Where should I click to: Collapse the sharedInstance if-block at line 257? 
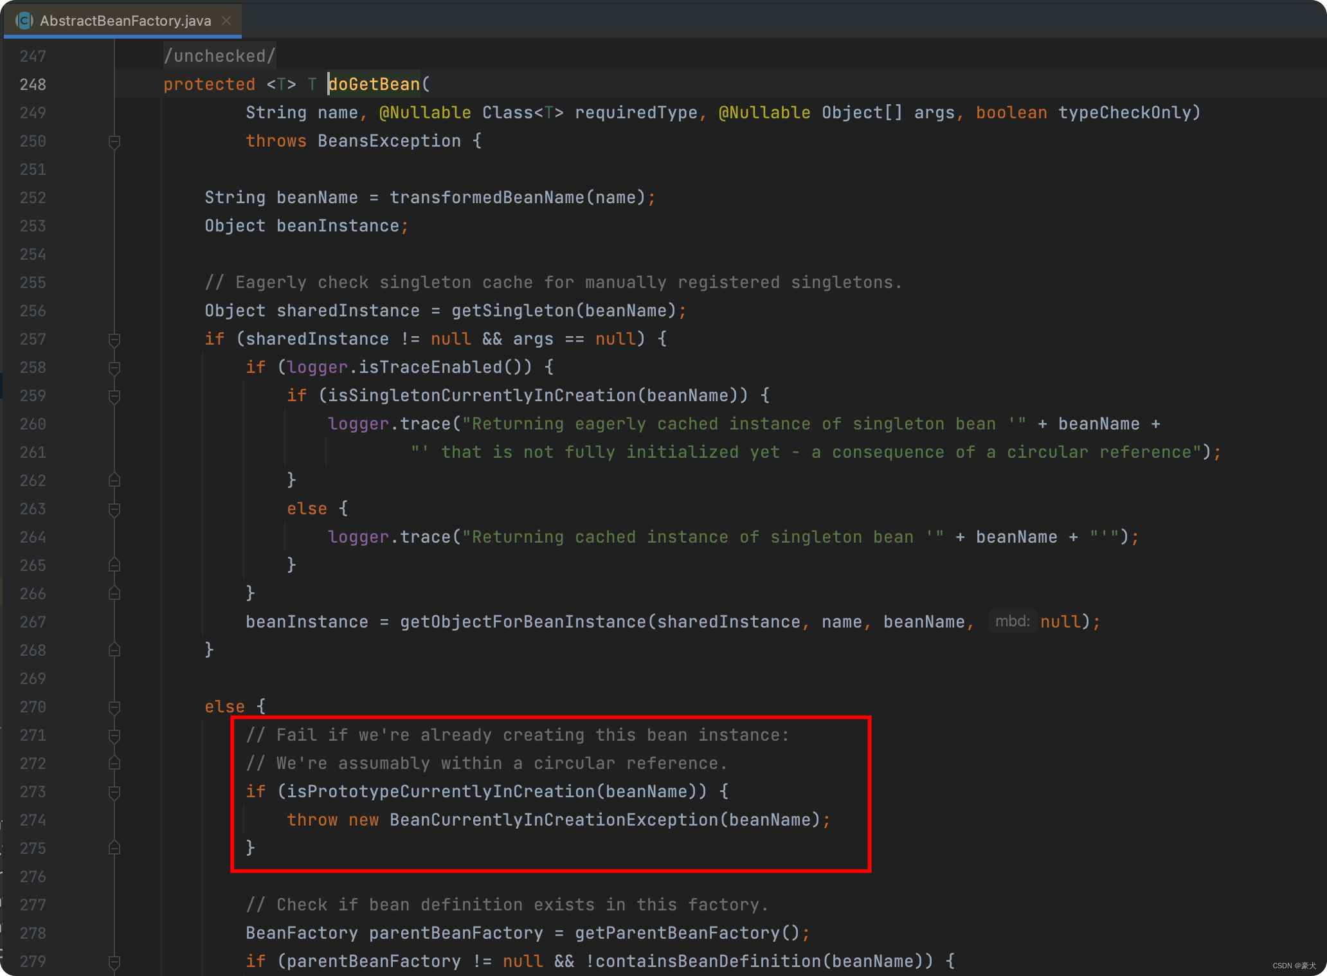[x=114, y=339]
